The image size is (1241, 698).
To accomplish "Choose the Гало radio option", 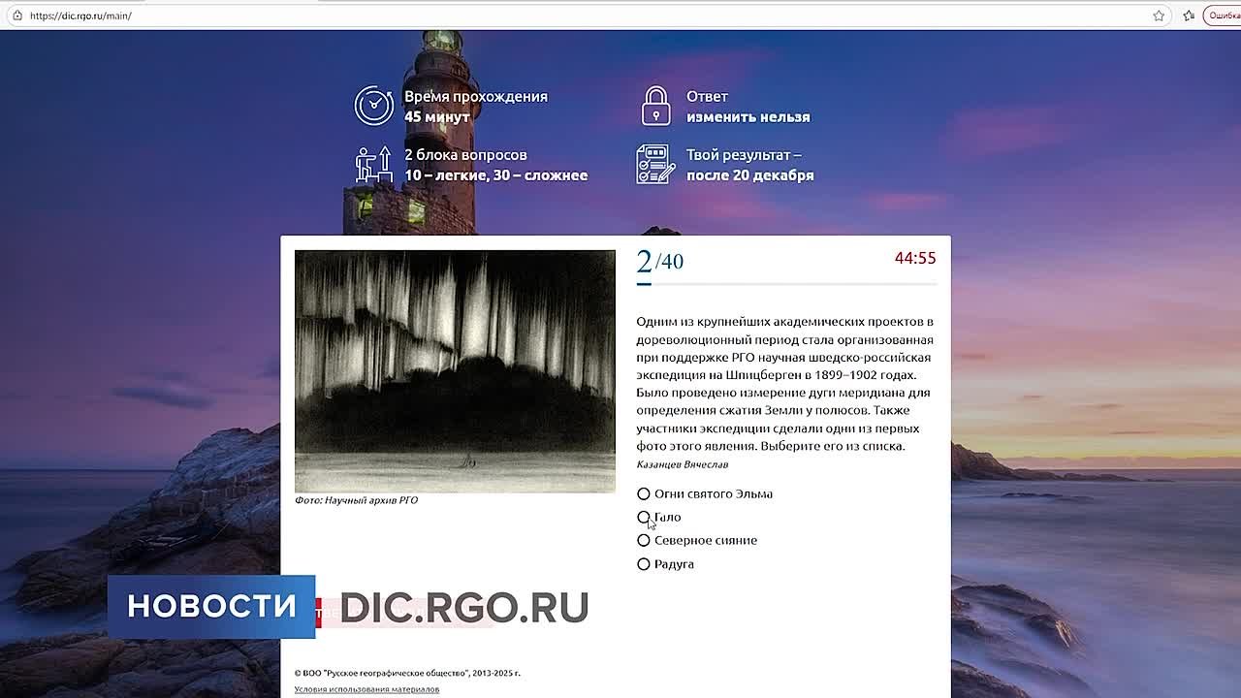I will pyautogui.click(x=644, y=517).
